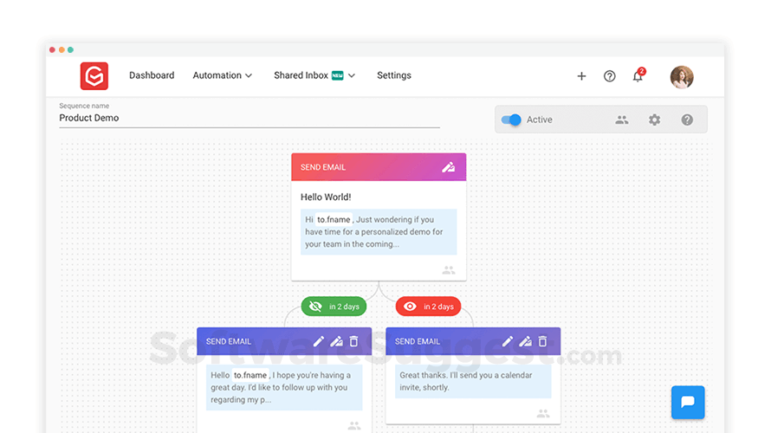The image size is (771, 433).
Task: Click the top SEND EMAIL header label
Action: tap(323, 167)
